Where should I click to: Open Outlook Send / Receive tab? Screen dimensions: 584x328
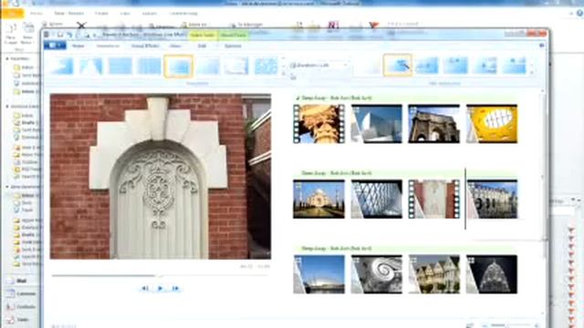click(x=69, y=14)
